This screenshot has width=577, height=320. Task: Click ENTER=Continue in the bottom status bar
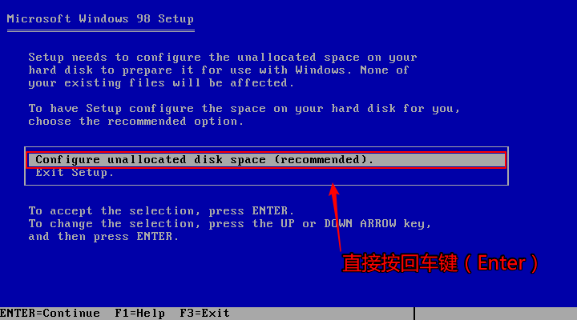pyautogui.click(x=50, y=313)
